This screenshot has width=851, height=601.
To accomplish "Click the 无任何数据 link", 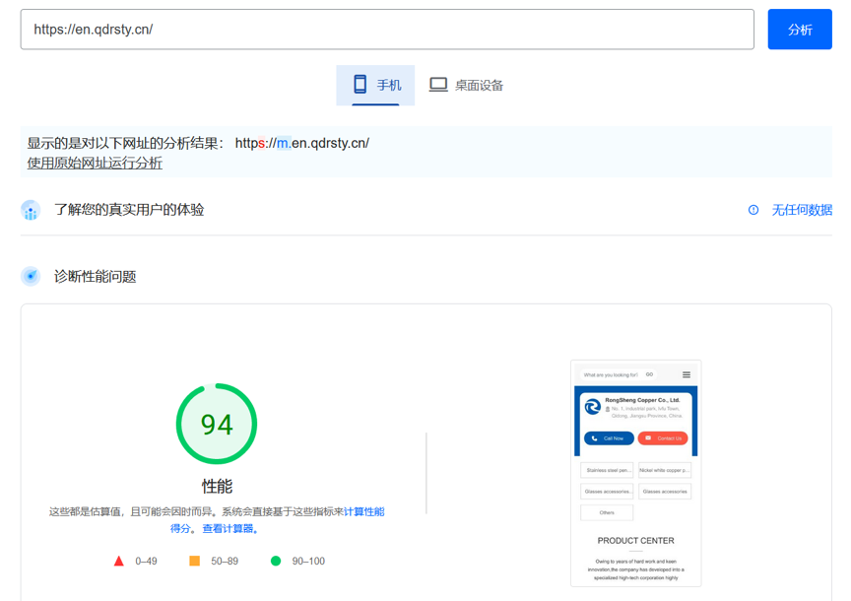I will pyautogui.click(x=801, y=210).
